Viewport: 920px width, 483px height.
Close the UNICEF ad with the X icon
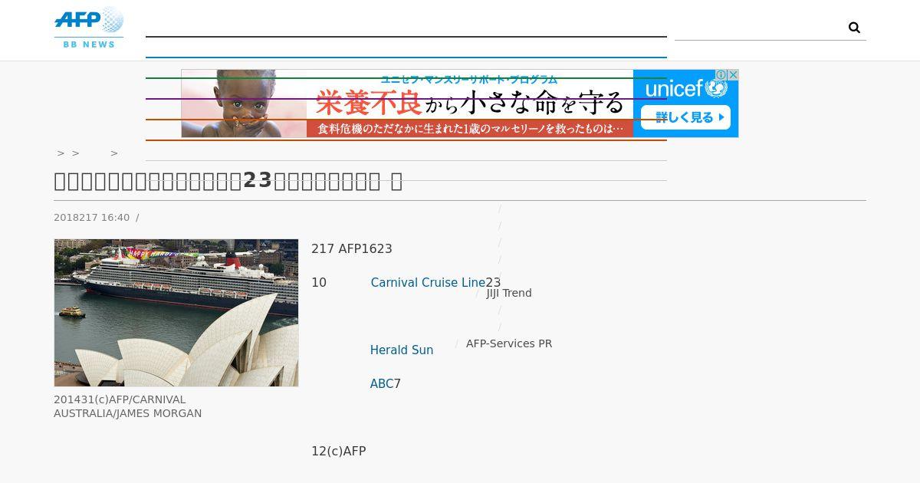(733, 74)
